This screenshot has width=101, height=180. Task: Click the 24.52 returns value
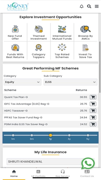coord(83,124)
